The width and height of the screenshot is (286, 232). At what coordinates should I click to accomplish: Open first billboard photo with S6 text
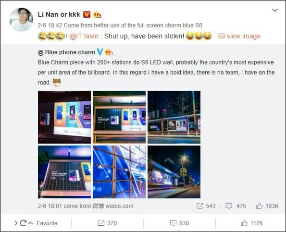pos(64,117)
